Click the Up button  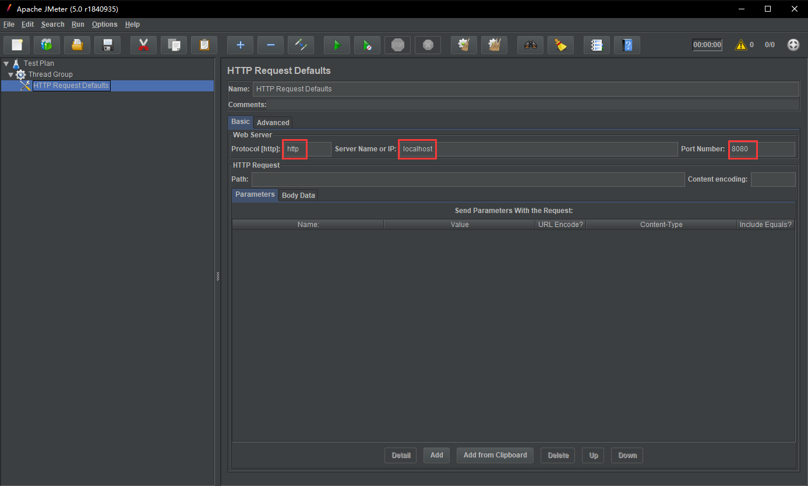(594, 455)
